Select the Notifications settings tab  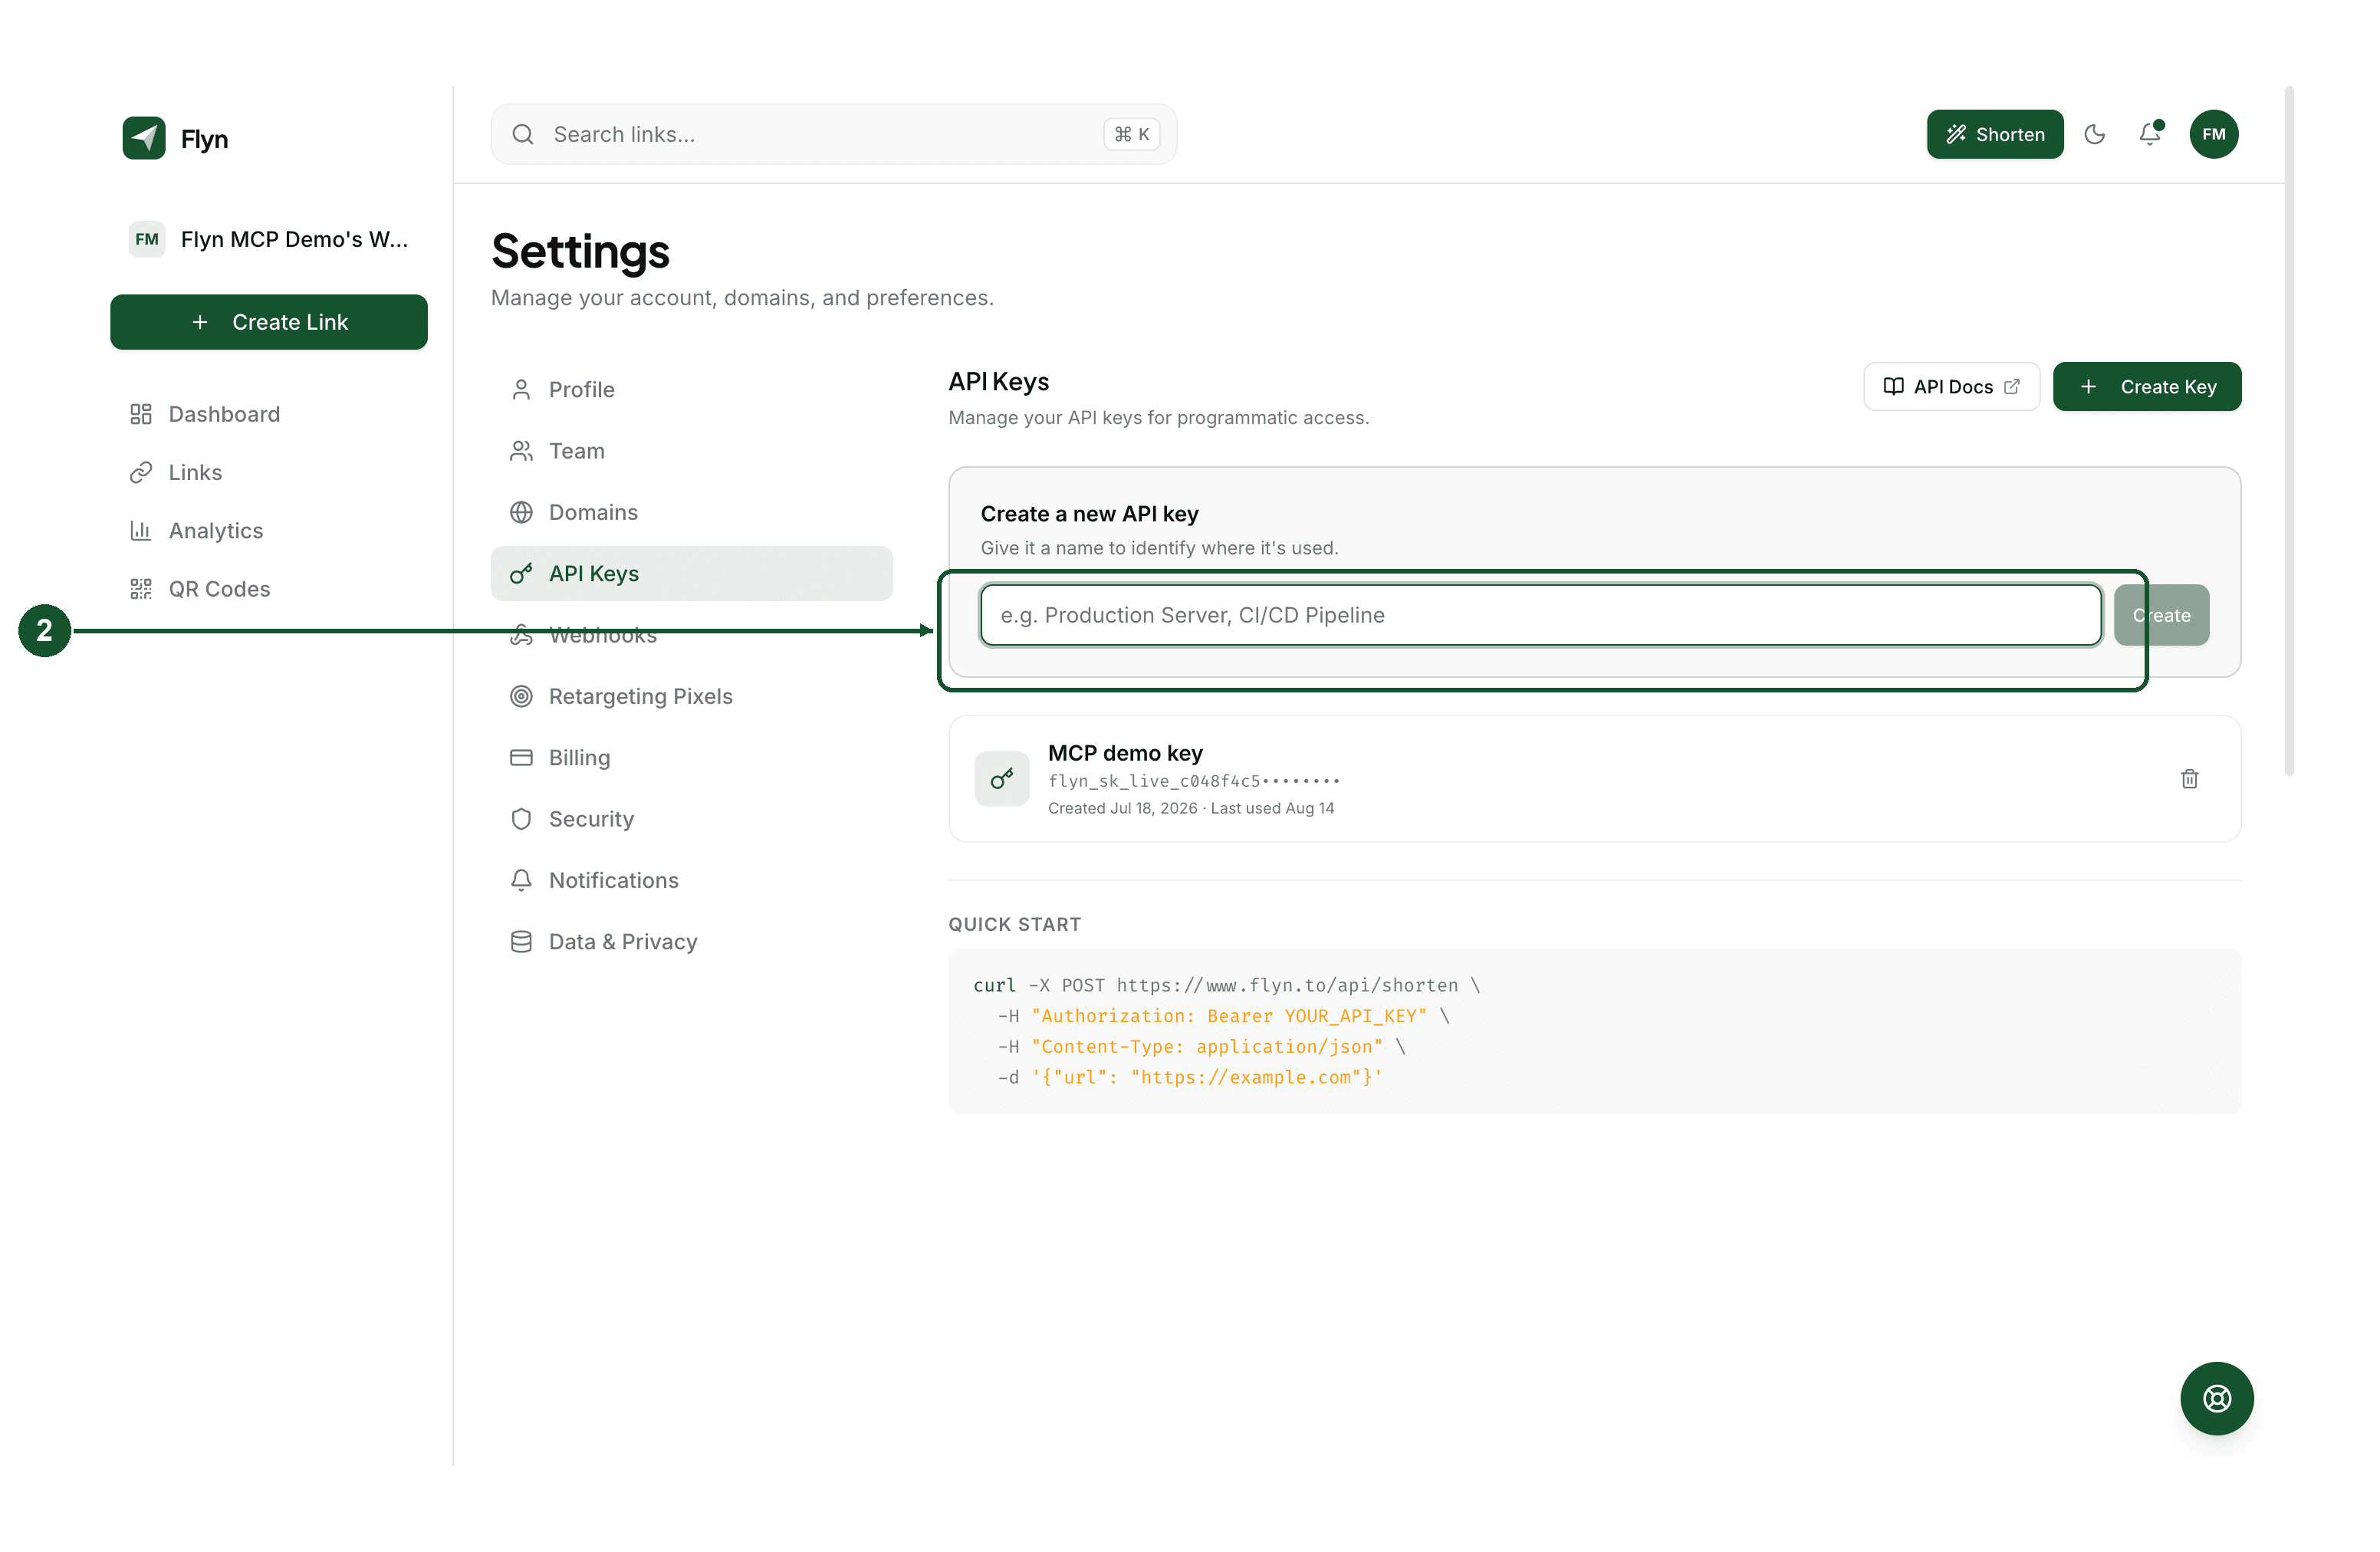click(691, 880)
